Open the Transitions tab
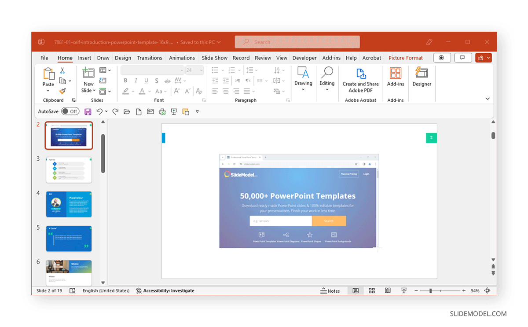The width and height of the screenshot is (528, 327). pyautogui.click(x=150, y=58)
